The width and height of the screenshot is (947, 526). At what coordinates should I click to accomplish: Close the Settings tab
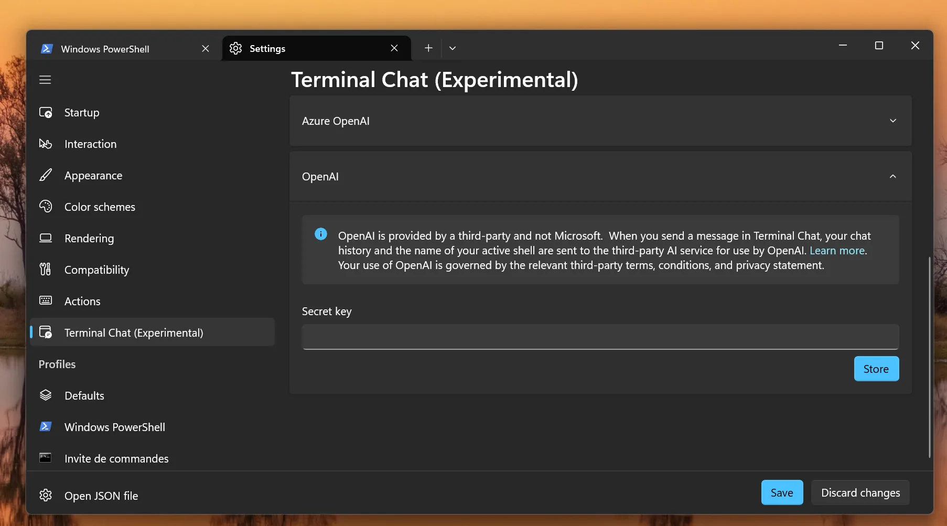point(394,48)
